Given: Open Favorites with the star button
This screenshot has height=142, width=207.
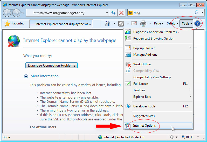Looking at the screenshot, I should tap(14, 24).
